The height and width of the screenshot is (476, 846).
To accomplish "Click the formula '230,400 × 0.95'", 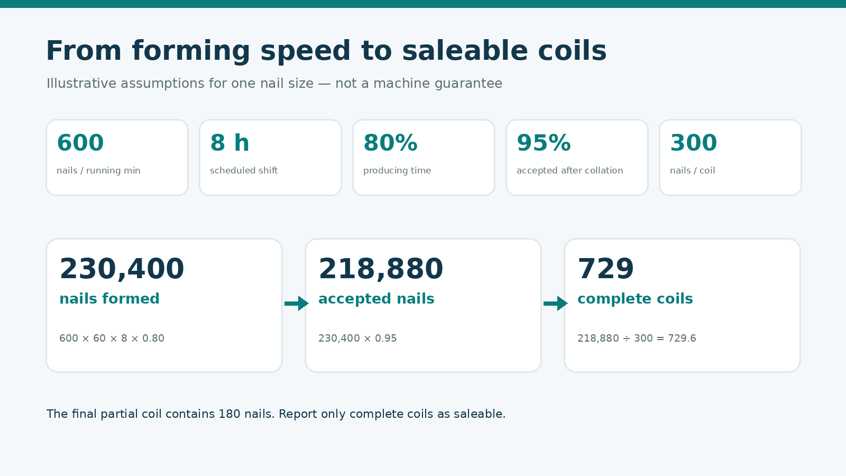I will [357, 338].
